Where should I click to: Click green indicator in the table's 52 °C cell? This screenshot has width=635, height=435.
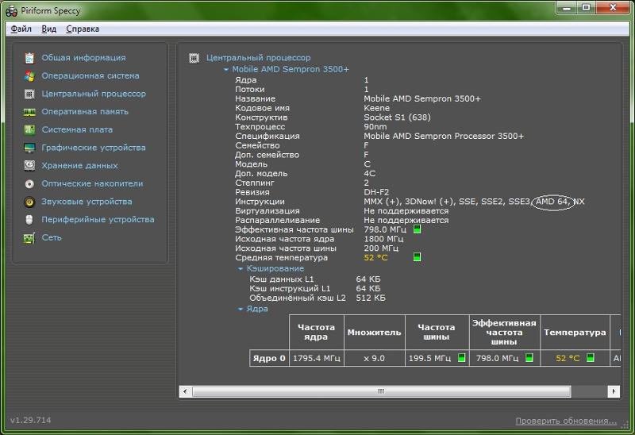[591, 358]
